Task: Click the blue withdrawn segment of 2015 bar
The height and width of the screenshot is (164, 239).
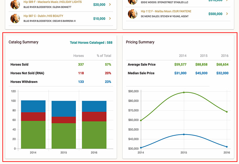Action: (x=64, y=109)
